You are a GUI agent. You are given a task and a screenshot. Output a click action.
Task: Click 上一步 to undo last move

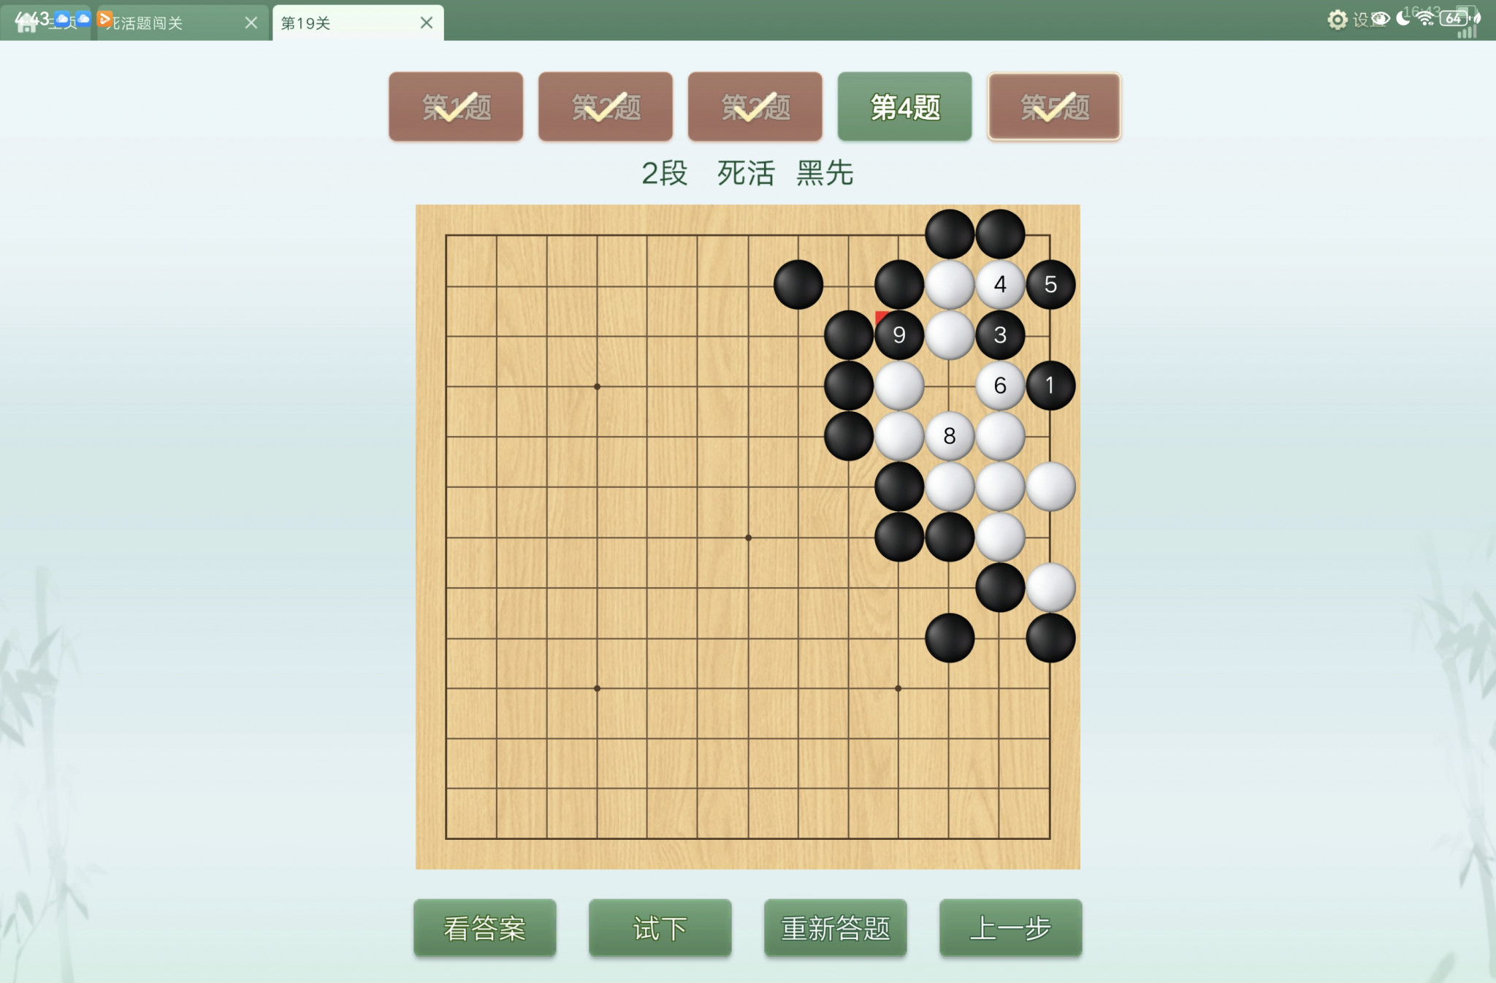click(1011, 927)
